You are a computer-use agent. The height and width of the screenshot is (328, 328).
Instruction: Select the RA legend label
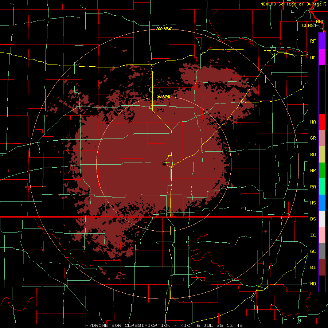coord(313,187)
